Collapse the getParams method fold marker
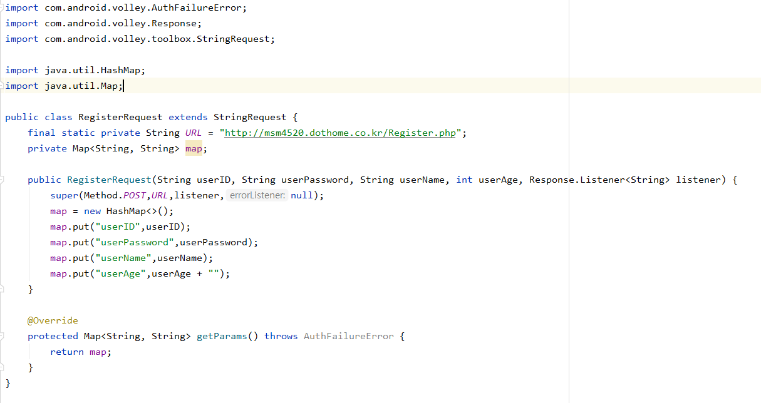 (2, 336)
